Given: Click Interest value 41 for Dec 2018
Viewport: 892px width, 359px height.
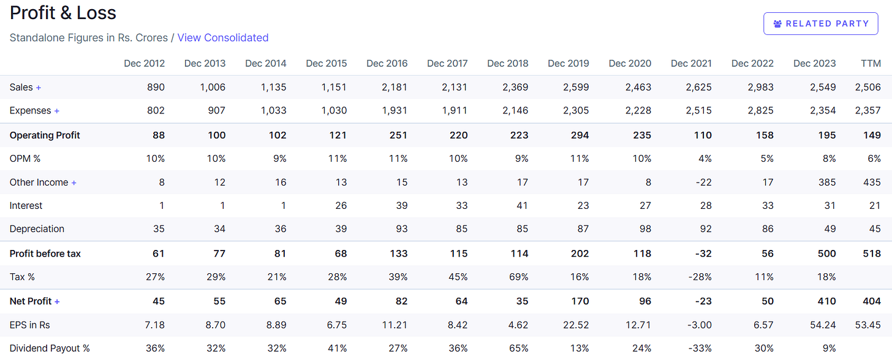Looking at the screenshot, I should (522, 206).
